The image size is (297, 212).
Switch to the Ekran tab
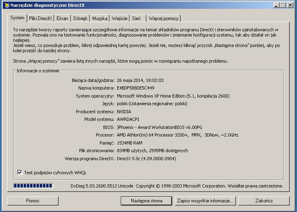point(62,18)
